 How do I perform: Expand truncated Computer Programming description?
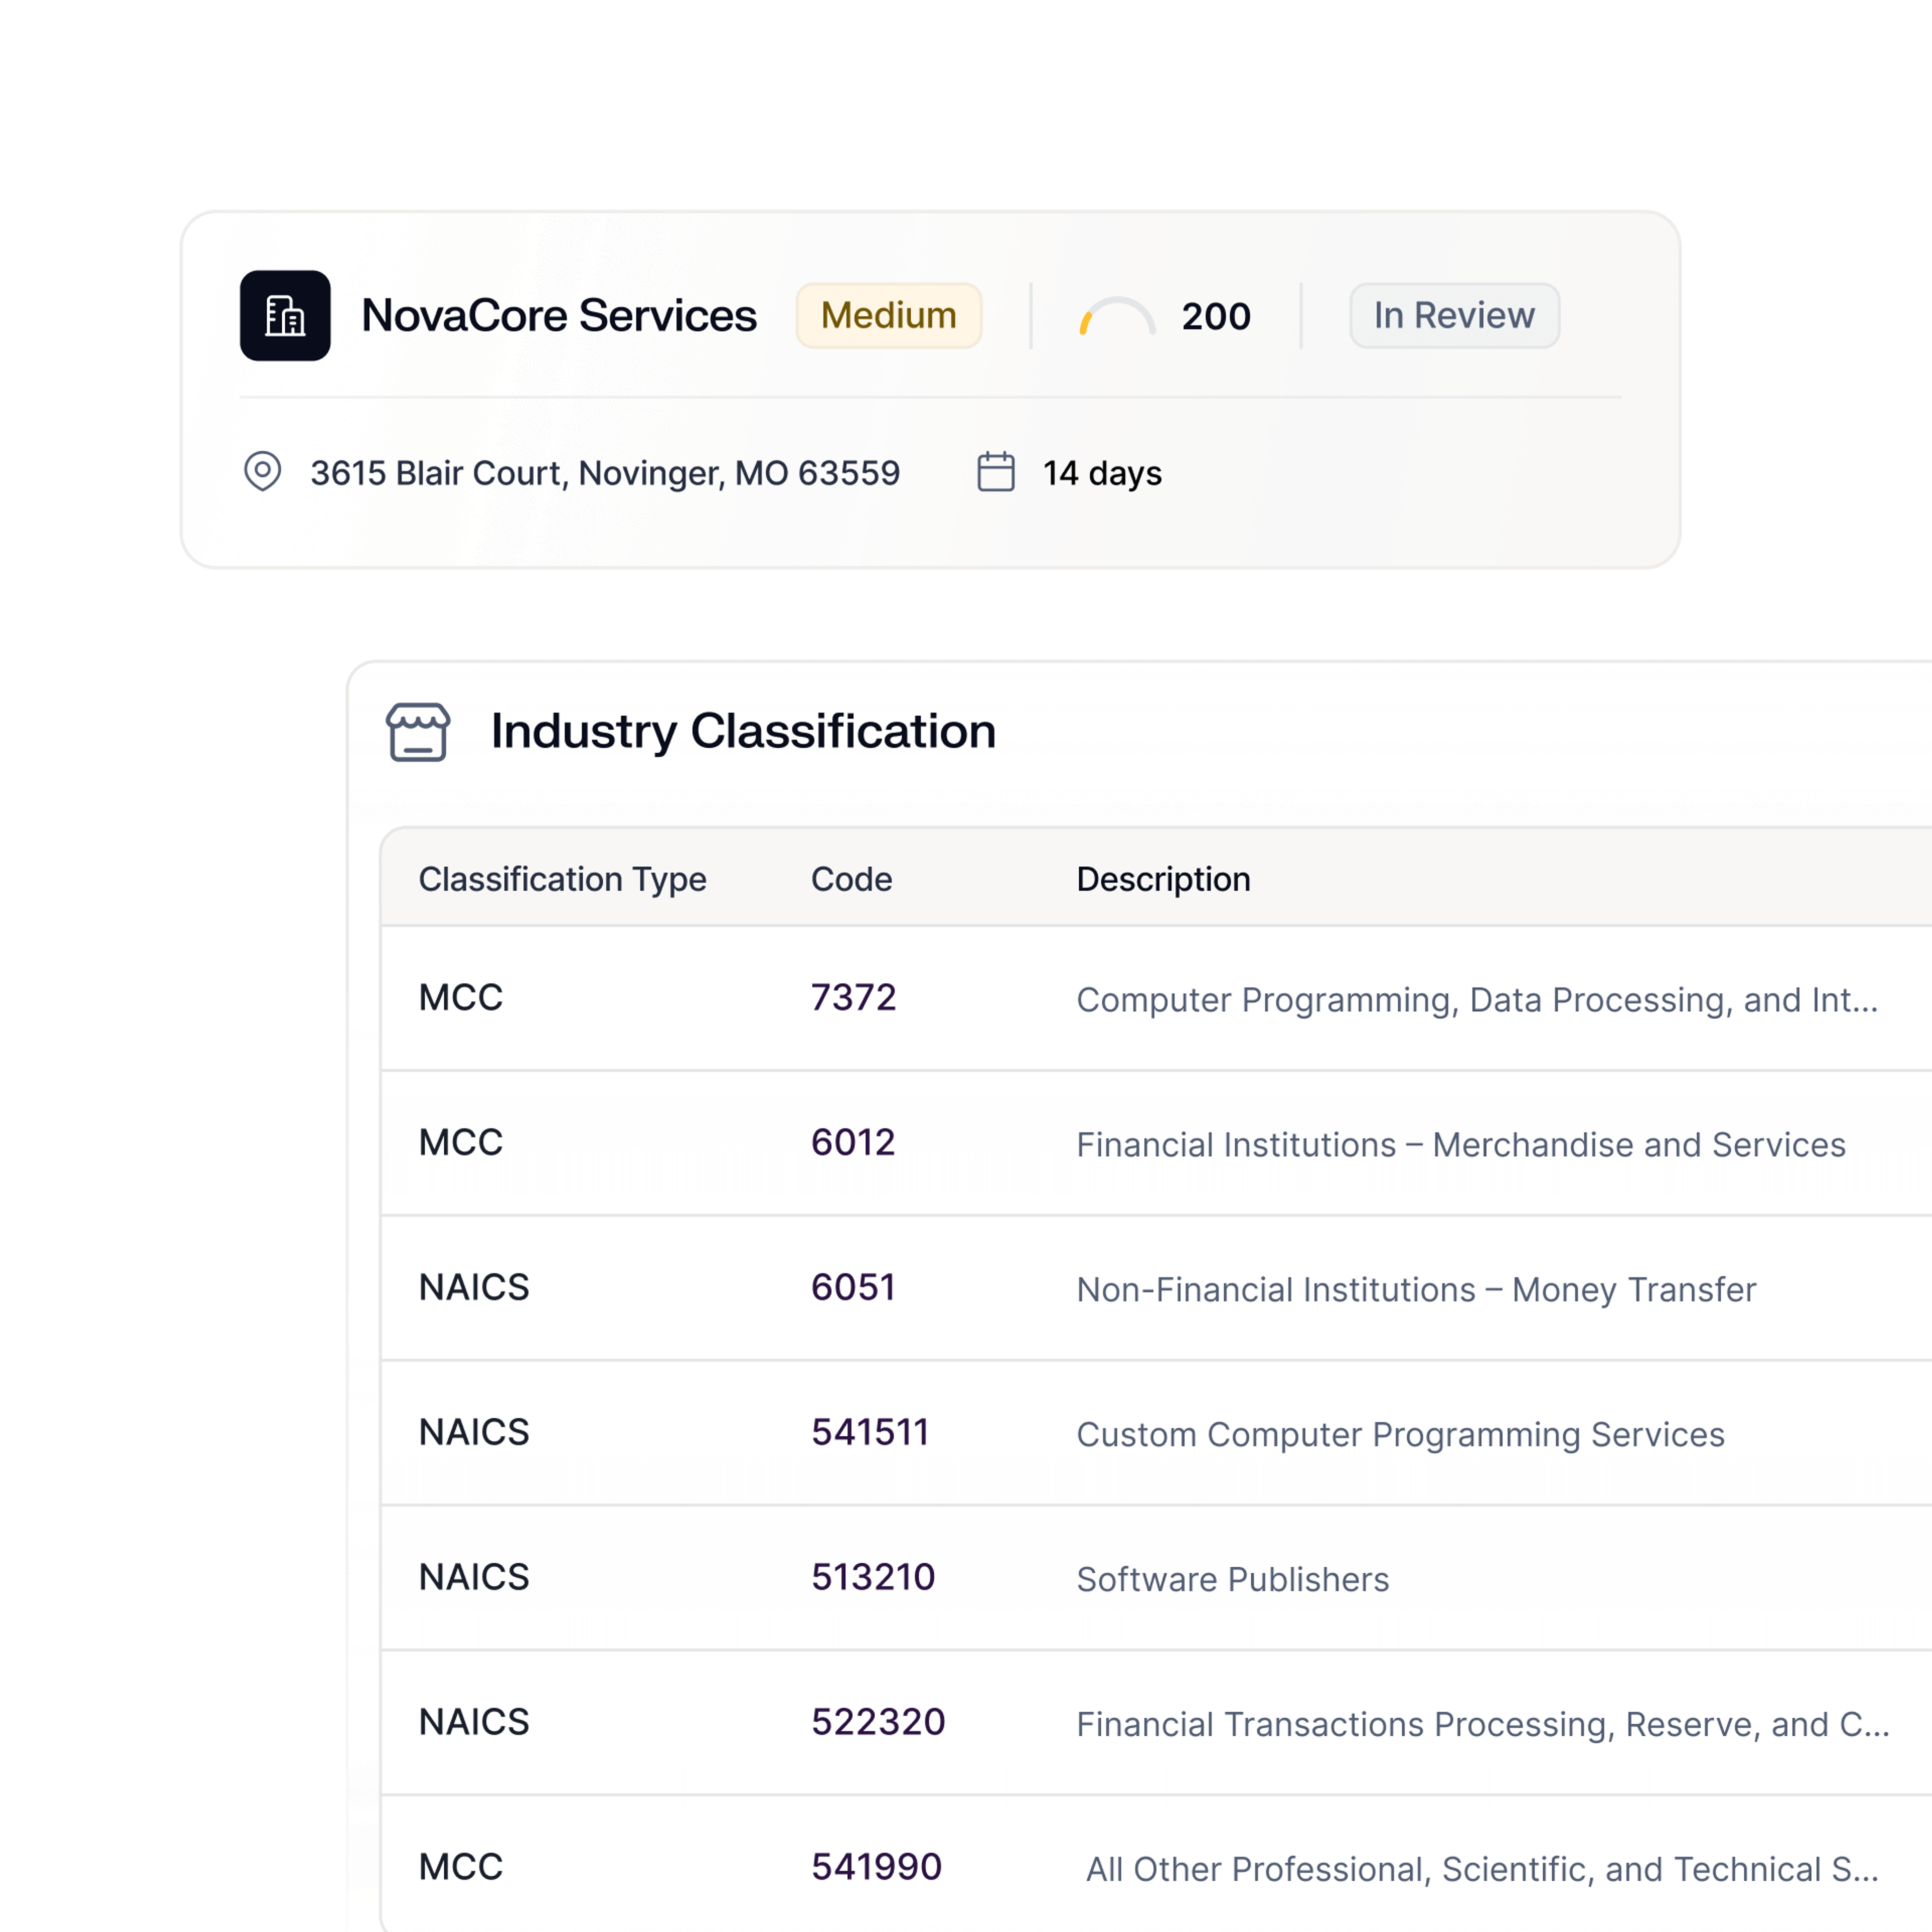[x=1476, y=1000]
